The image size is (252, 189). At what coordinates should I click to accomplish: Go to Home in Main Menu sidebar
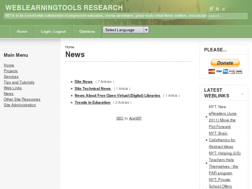(9, 65)
